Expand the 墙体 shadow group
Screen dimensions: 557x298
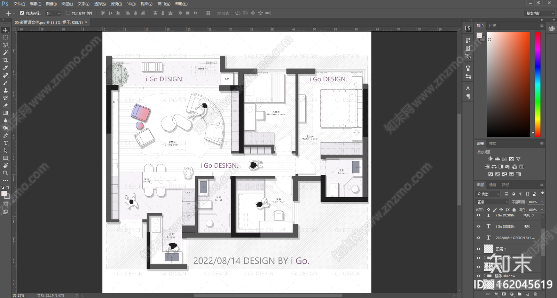click(484, 276)
